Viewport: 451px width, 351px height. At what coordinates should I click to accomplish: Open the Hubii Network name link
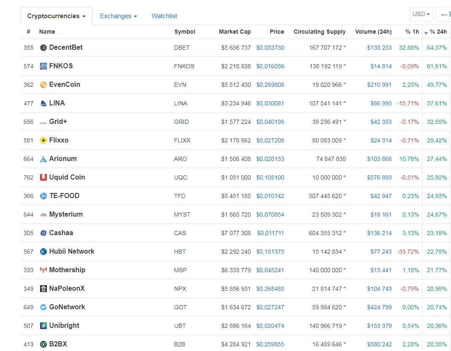point(72,251)
